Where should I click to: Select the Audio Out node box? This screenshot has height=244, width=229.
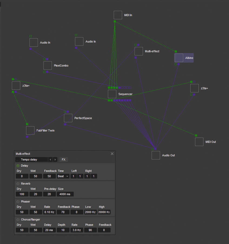click(156, 155)
